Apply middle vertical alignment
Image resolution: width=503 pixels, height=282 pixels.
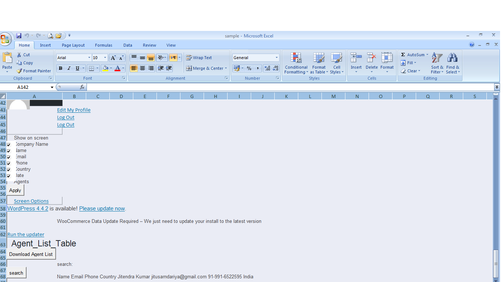[x=142, y=58]
